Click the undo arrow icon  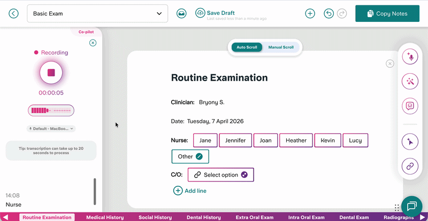point(328,14)
